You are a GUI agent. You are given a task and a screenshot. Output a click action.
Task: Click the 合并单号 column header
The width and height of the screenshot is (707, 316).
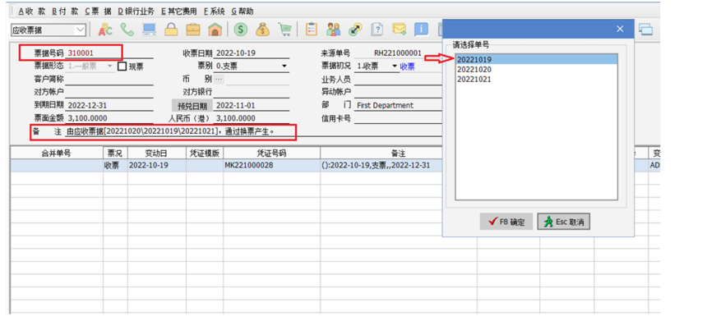[56, 153]
